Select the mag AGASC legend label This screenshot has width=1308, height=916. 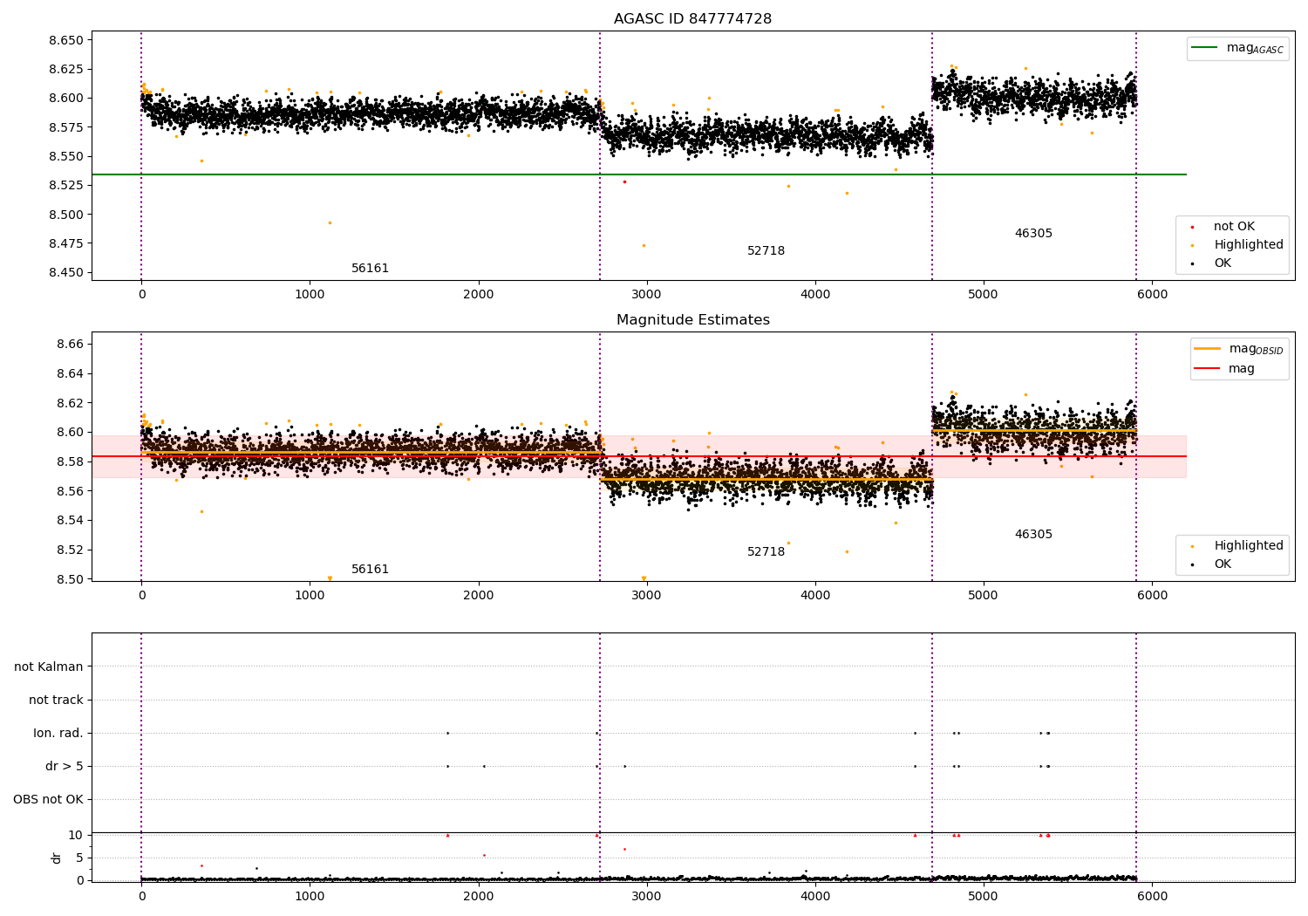(x=1255, y=49)
